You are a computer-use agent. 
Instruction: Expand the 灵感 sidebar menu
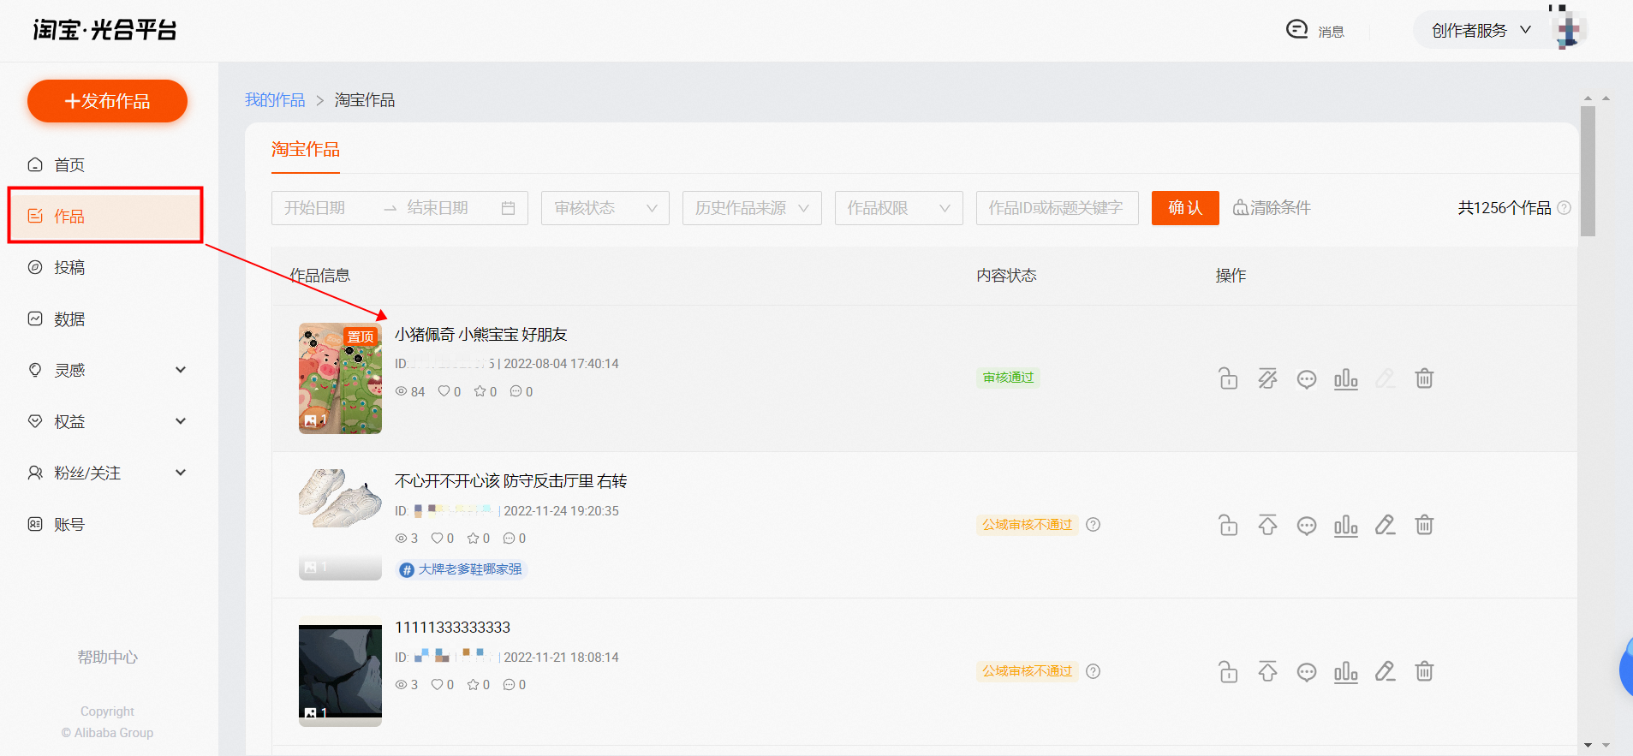click(107, 370)
